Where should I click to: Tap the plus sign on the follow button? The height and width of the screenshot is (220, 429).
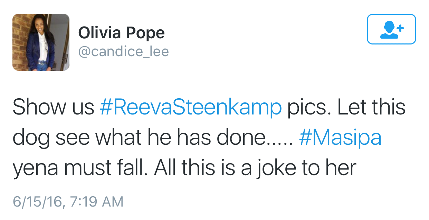coord(400,28)
